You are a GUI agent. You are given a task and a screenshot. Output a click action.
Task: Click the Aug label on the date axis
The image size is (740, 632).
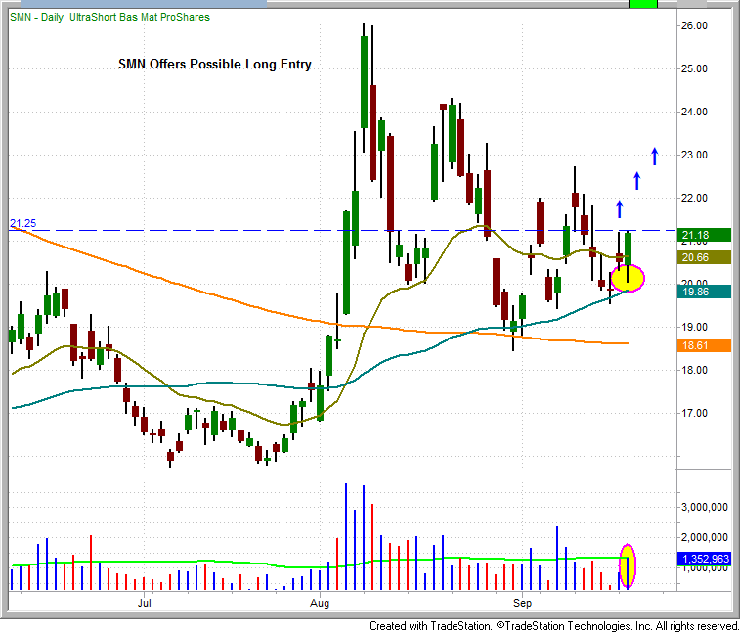point(319,606)
